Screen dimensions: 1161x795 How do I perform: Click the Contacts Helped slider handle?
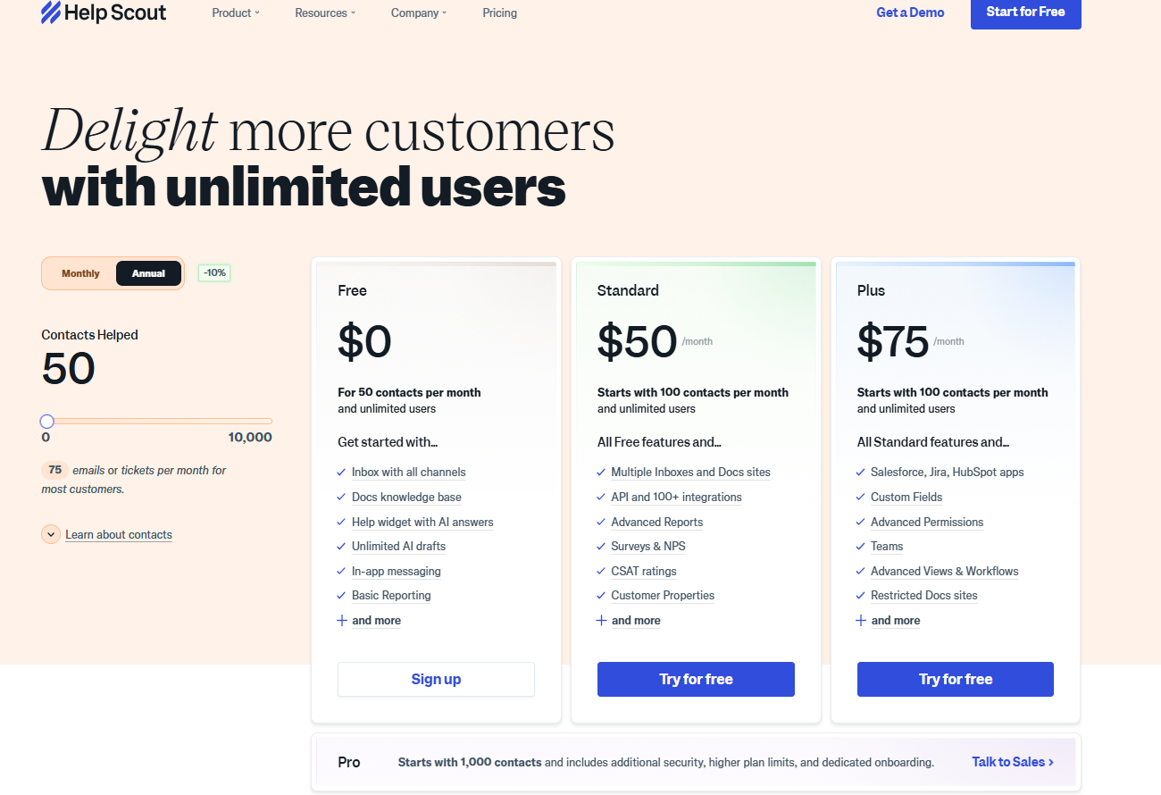[47, 421]
